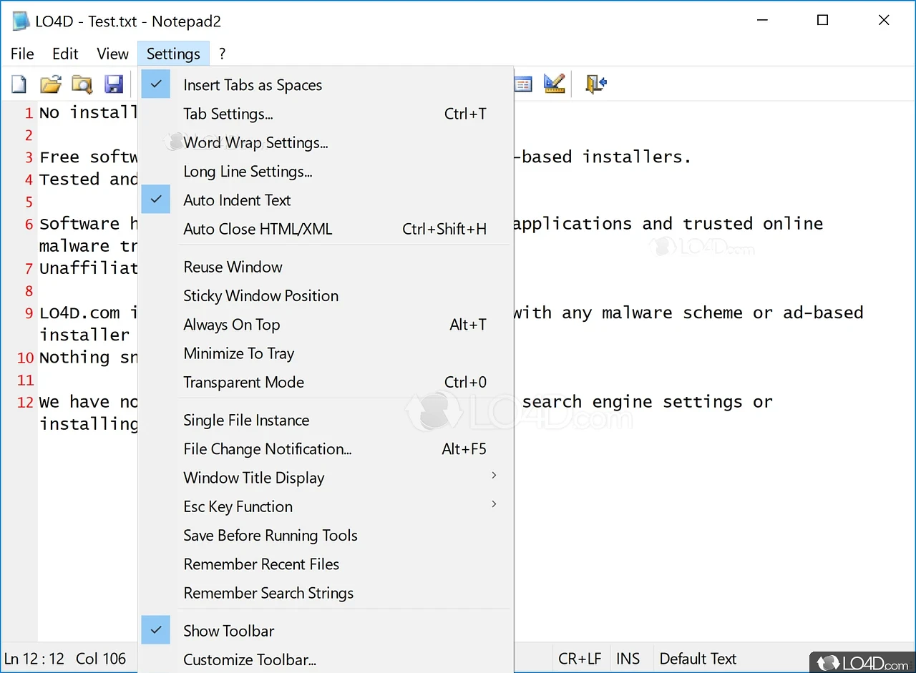Screen dimensions: 916x673
Task: Click the Browse folder magnifier icon
Action: tap(82, 84)
